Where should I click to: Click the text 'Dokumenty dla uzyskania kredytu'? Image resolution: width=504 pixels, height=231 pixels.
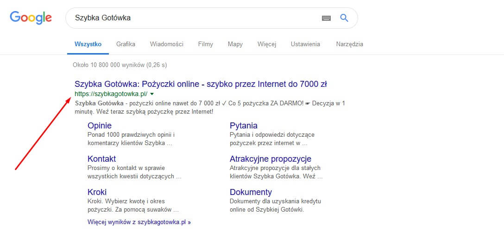(x=276, y=201)
